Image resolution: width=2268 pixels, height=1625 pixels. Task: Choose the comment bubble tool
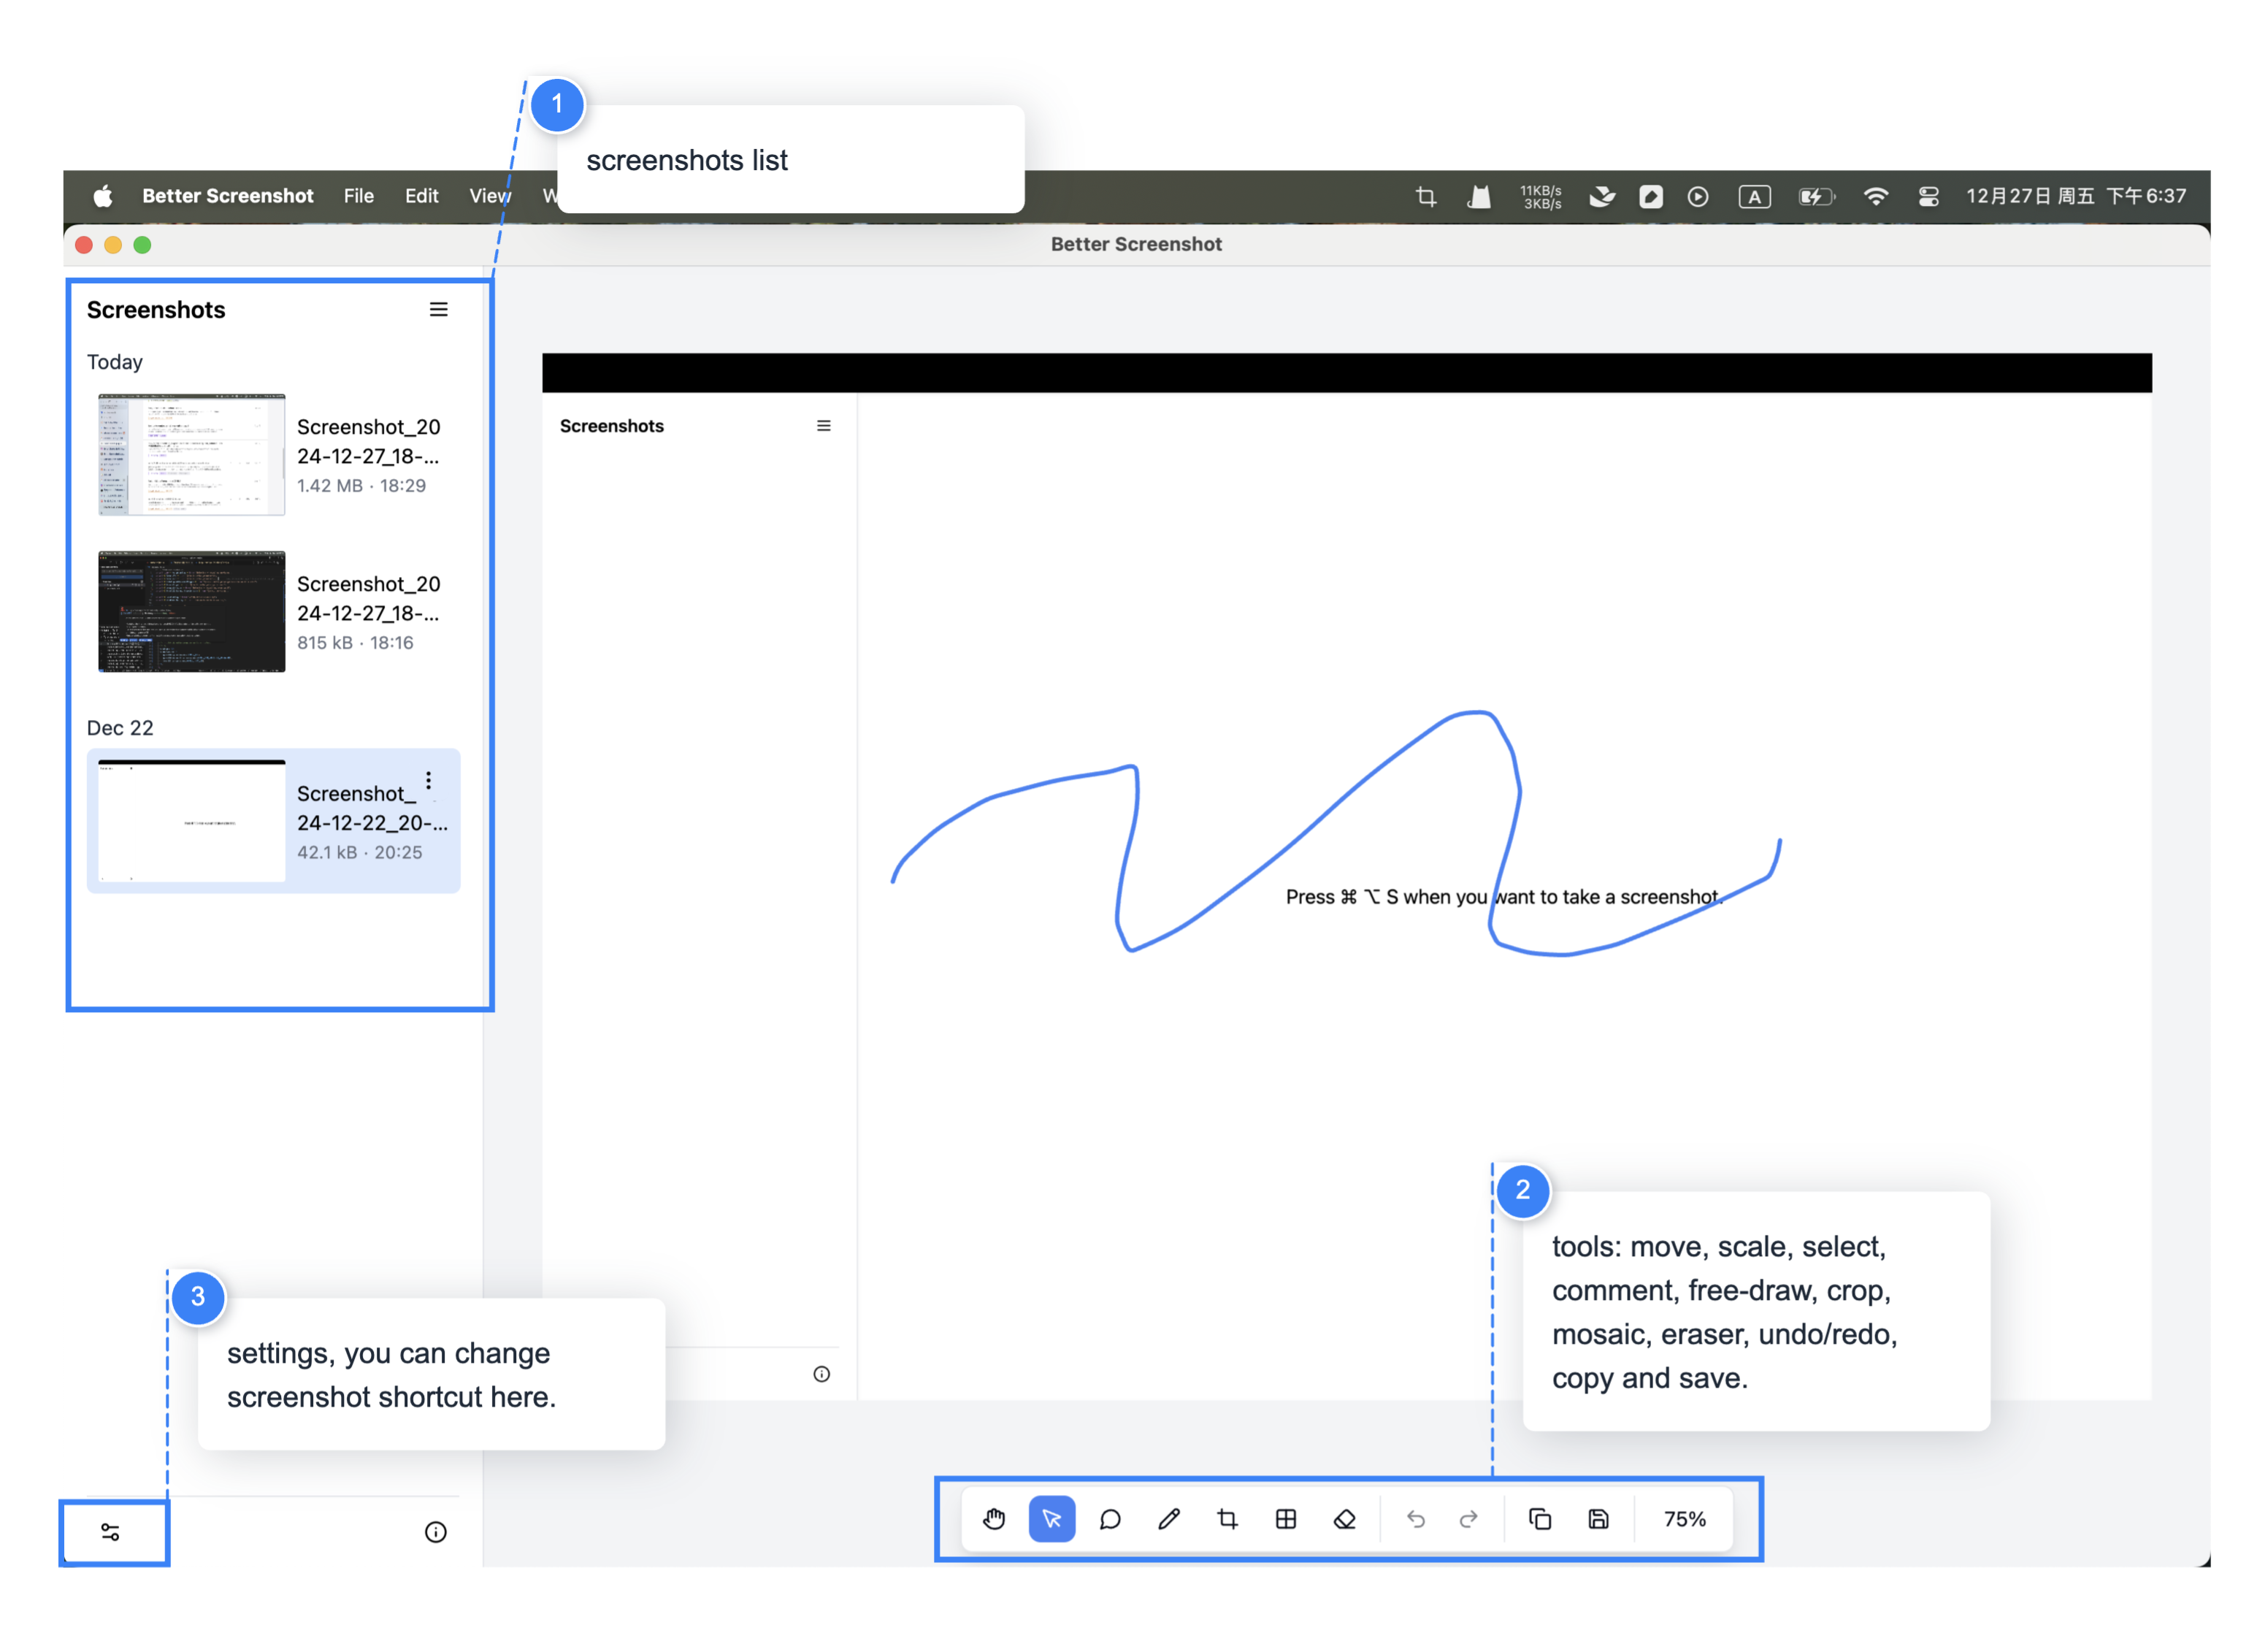(x=1110, y=1519)
